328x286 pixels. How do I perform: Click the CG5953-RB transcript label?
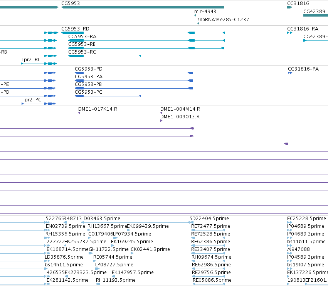point(82,44)
